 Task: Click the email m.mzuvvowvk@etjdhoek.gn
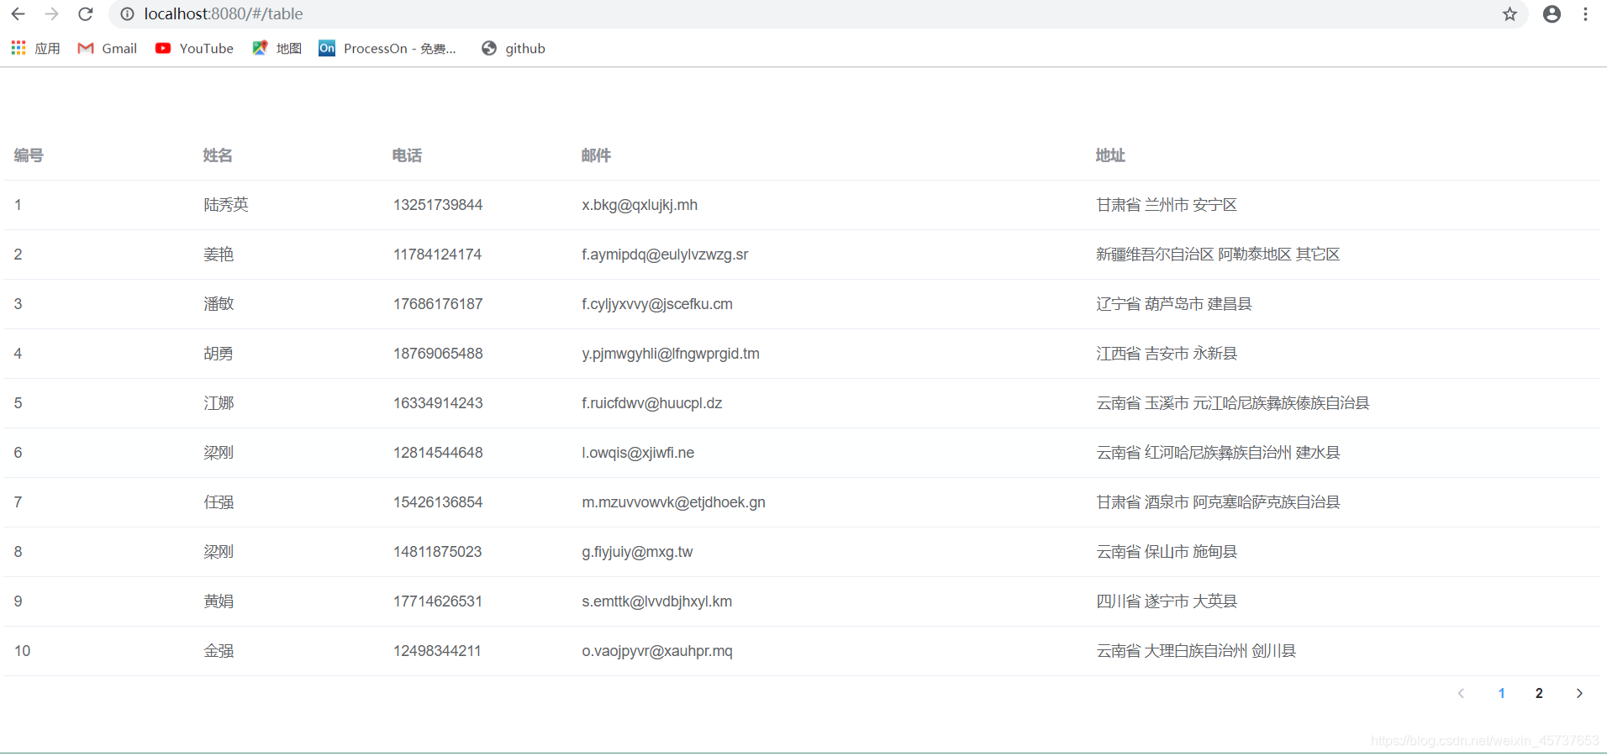coord(673,502)
